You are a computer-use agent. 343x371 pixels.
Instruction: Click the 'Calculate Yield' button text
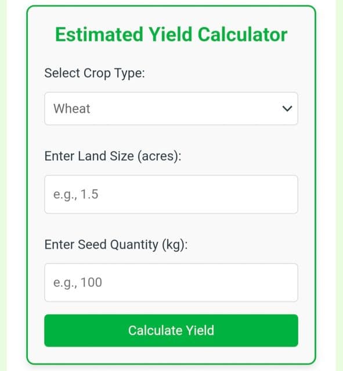[x=171, y=330]
